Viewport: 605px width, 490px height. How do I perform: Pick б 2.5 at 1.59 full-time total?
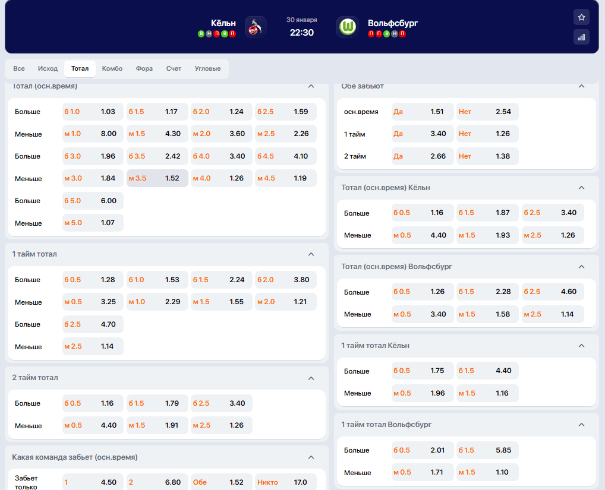click(286, 112)
